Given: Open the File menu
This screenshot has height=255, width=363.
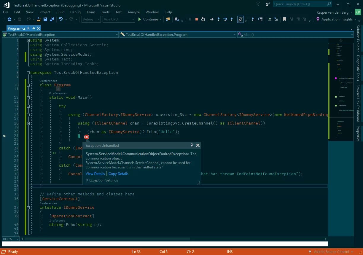Looking at the screenshot, I should pyautogui.click(x=6, y=12).
